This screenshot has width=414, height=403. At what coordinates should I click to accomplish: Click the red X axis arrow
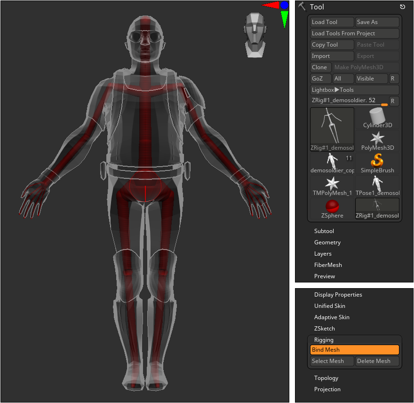click(x=271, y=5)
